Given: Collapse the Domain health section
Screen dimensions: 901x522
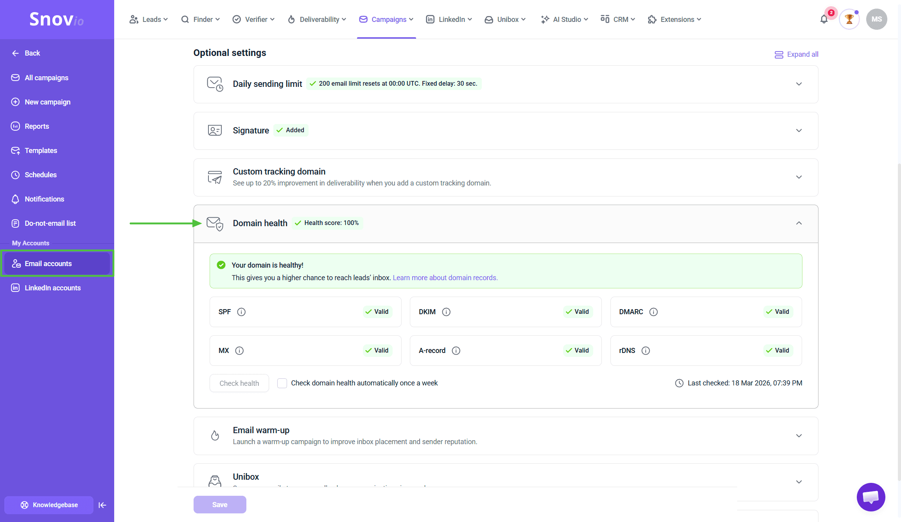Looking at the screenshot, I should pos(799,223).
